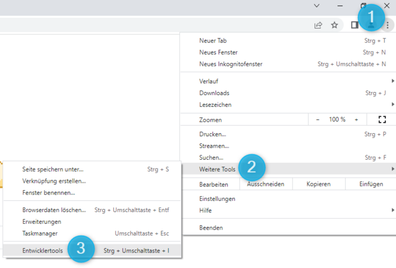The image size is (396, 268).
Task: Open Downloads from the menu
Action: click(288, 93)
